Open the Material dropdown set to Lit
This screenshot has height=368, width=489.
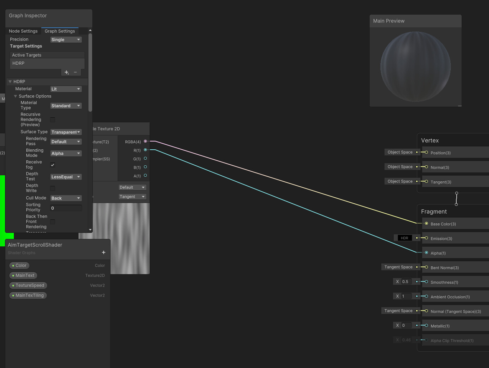[66, 89]
